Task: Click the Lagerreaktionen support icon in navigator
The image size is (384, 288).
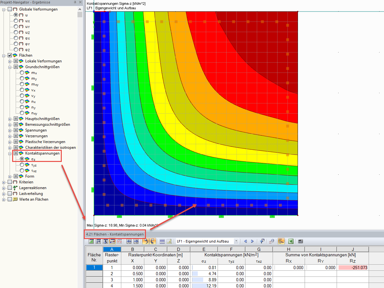Action: 16,188
